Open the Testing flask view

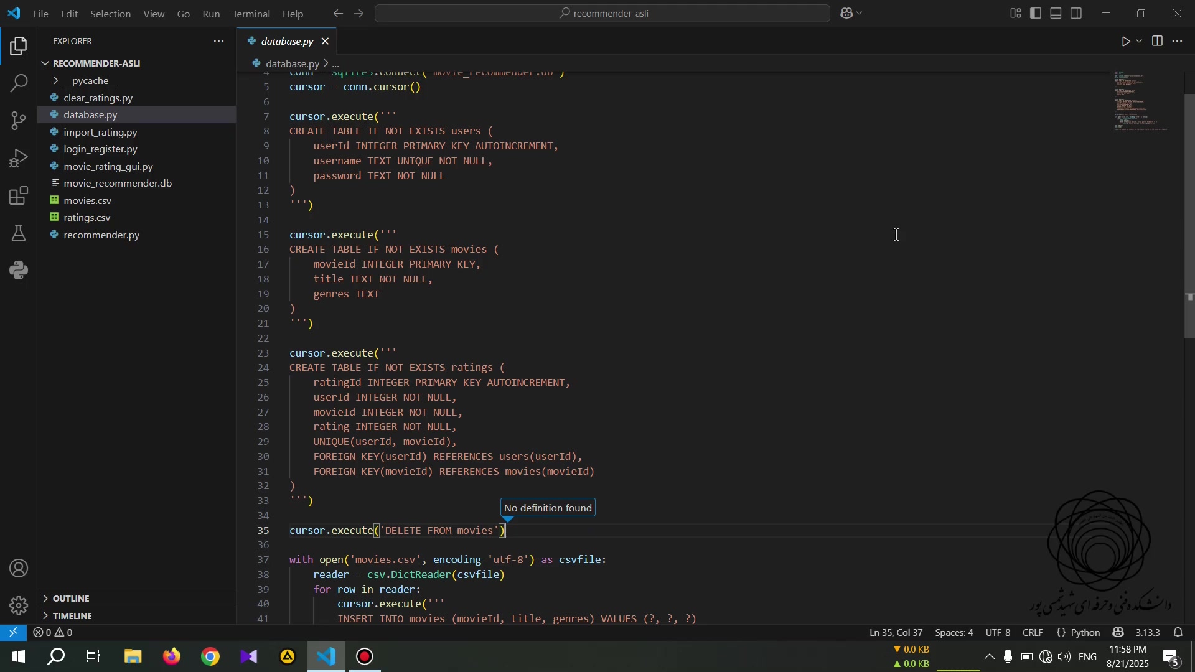click(19, 233)
